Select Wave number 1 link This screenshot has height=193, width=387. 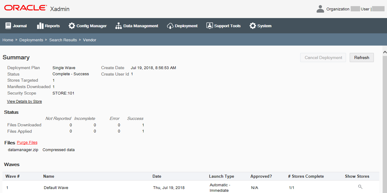coord(7,187)
